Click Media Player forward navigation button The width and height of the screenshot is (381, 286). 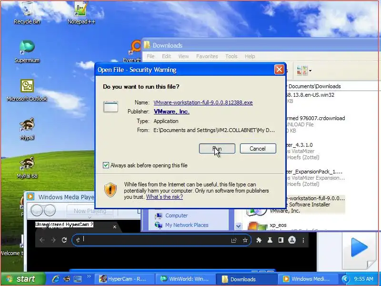click(x=50, y=210)
